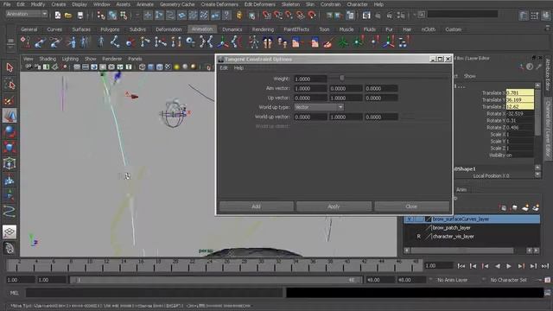Select the Universal Manipulator tool
553x311 pixels.
pos(10,163)
